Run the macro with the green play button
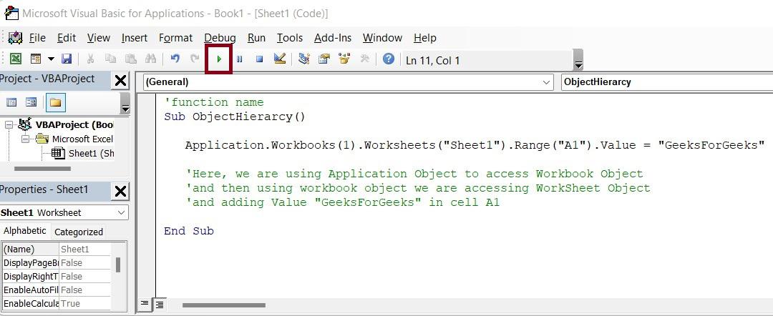773x316 pixels. click(220, 59)
